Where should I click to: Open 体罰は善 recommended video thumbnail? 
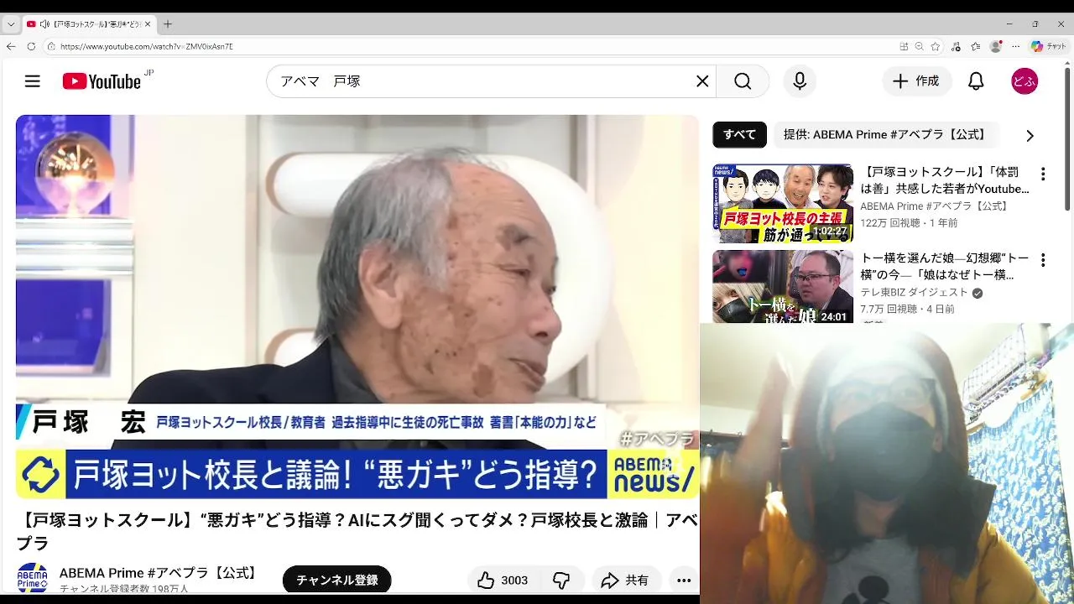pos(783,204)
